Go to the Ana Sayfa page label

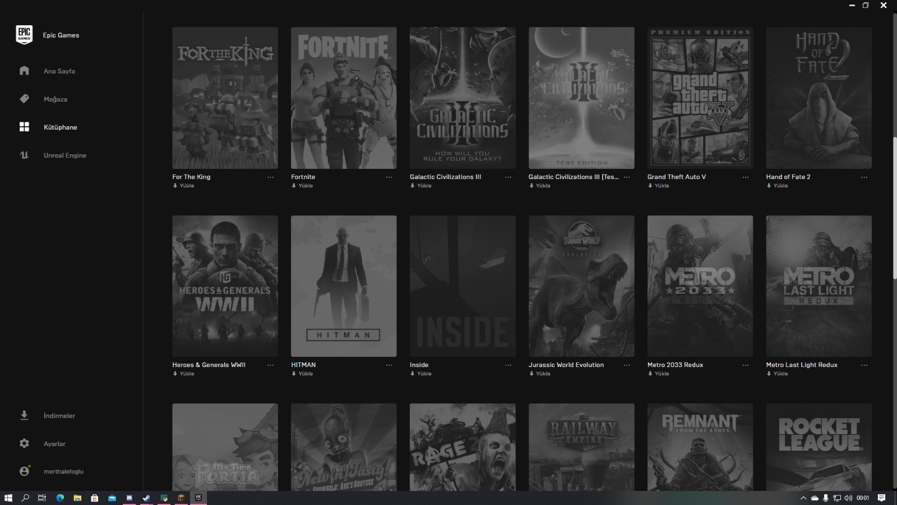(59, 71)
